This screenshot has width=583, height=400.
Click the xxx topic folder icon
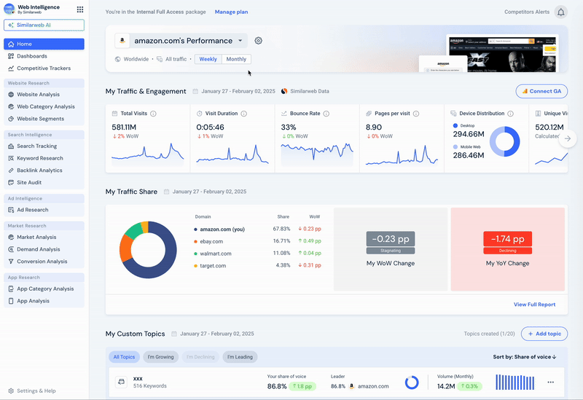point(121,383)
